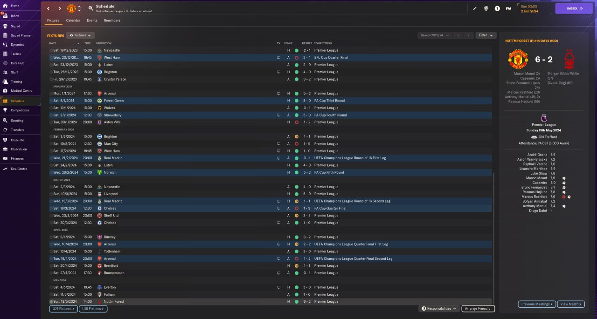Image resolution: width=597 pixels, height=319 pixels.
Task: Open the Data Hub sidebar icon
Action: click(x=5, y=63)
